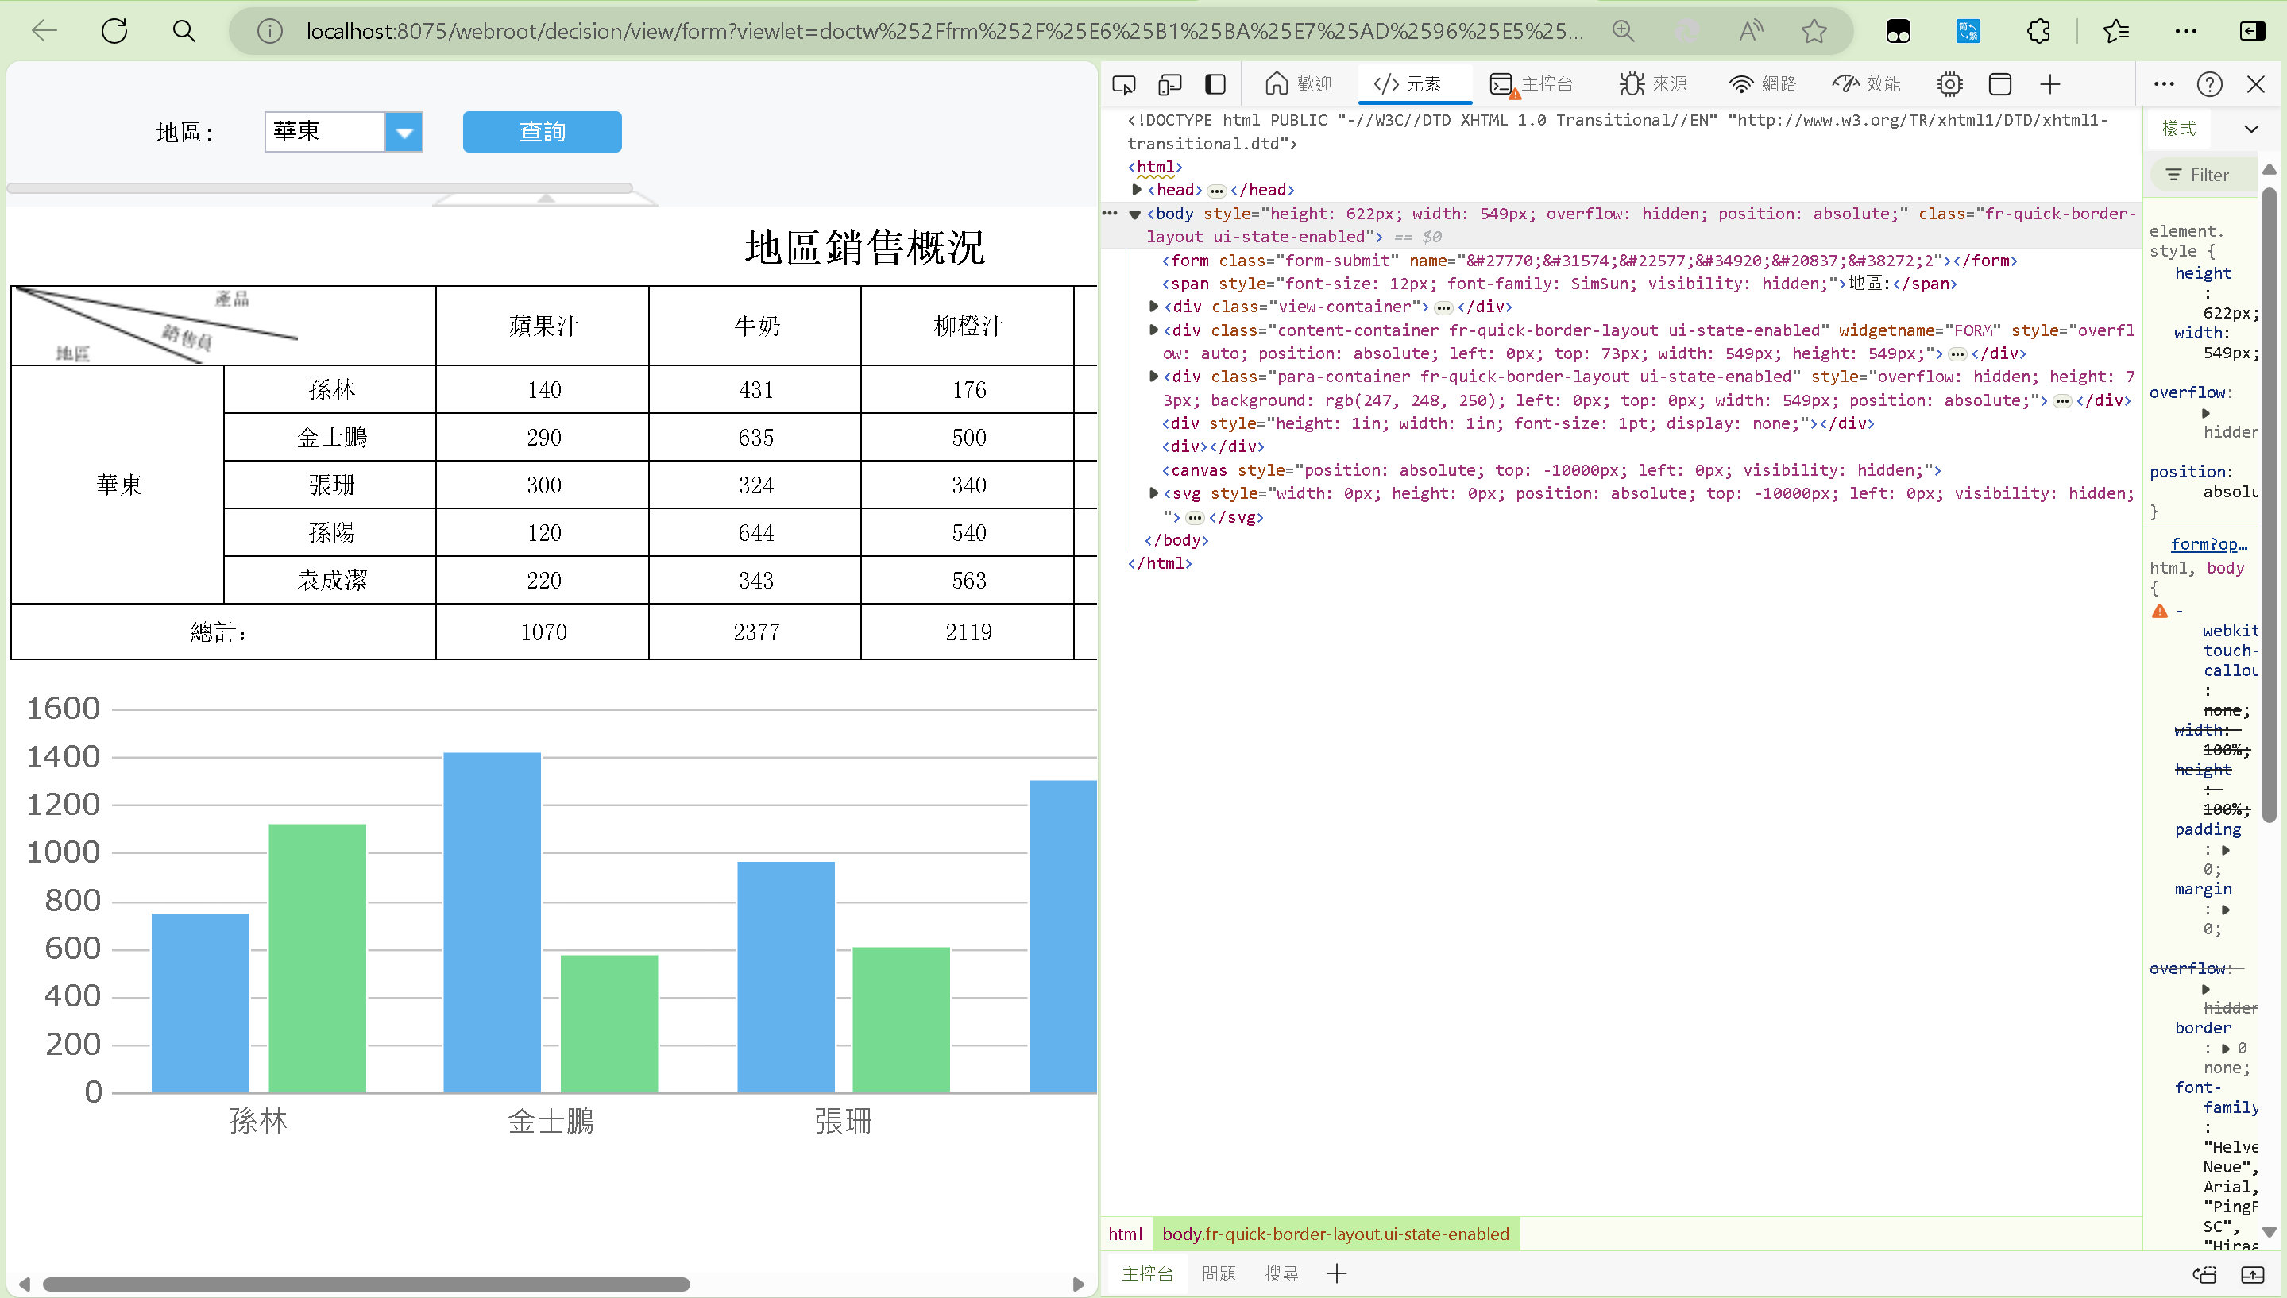Open DevTools customize three-dot menu

tap(2163, 83)
